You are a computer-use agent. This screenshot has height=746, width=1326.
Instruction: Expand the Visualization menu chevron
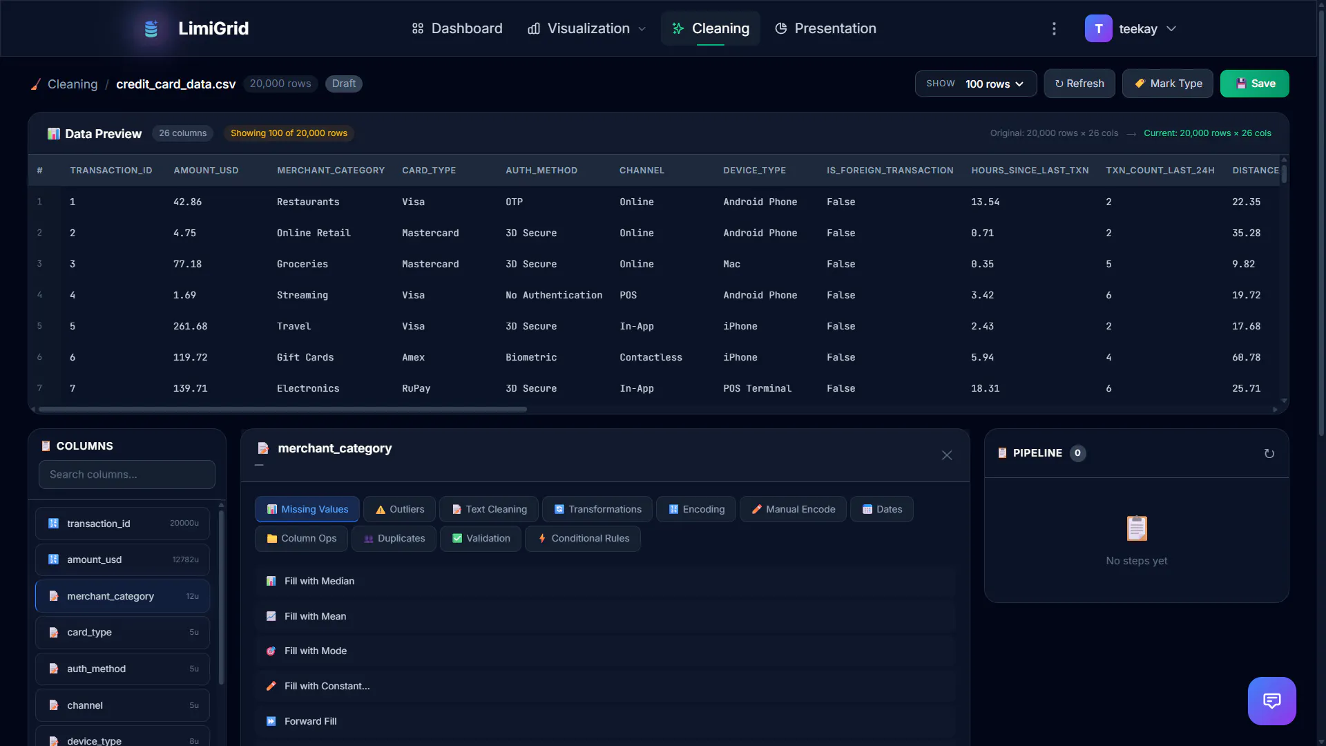pyautogui.click(x=642, y=29)
